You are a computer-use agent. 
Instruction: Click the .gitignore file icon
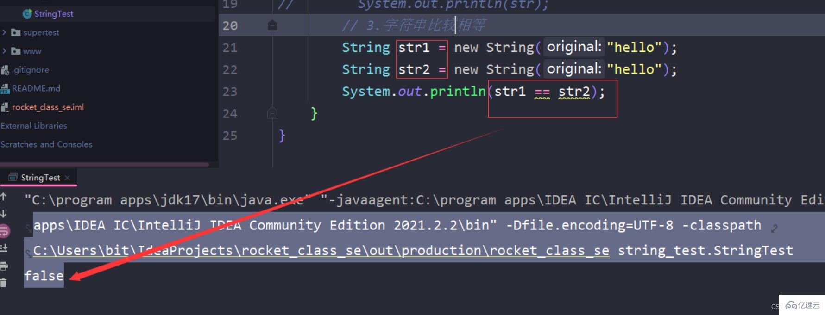pyautogui.click(x=5, y=70)
